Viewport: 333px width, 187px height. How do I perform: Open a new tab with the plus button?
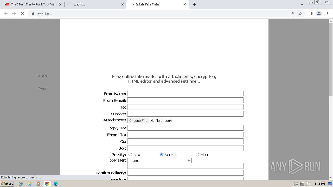(x=195, y=4)
